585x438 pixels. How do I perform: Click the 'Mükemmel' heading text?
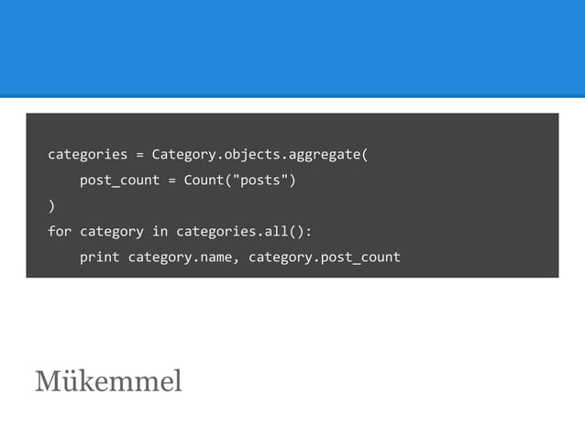(108, 381)
